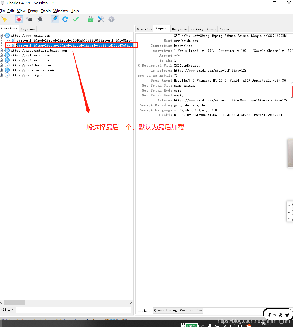
Task: Open the green basket icon in toolbar
Action: click(x=90, y=20)
